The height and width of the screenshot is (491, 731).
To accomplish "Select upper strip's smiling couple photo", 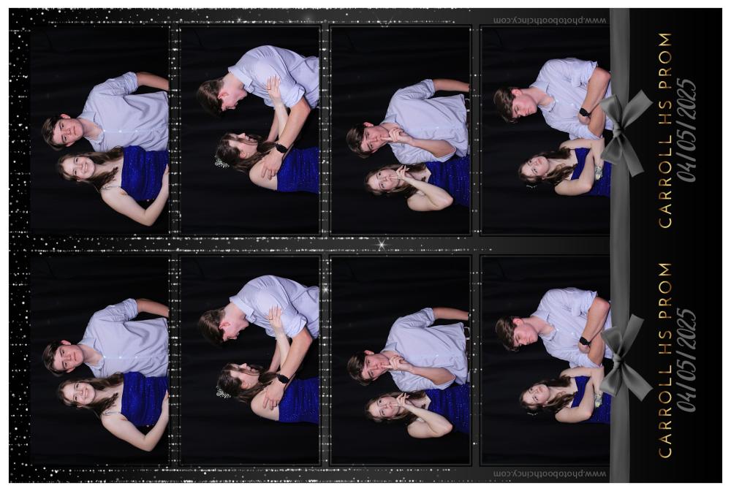I will pyautogui.click(x=99, y=131).
